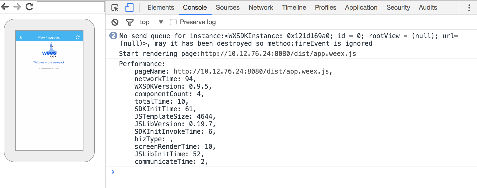Click the browser forward arrow
The height and width of the screenshot is (188, 477).
pos(17,7)
